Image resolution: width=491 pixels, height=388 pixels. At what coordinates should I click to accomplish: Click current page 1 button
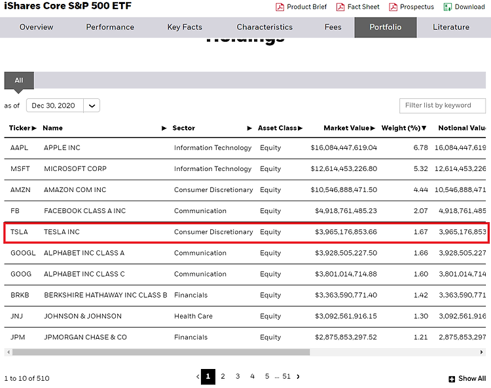(x=208, y=377)
